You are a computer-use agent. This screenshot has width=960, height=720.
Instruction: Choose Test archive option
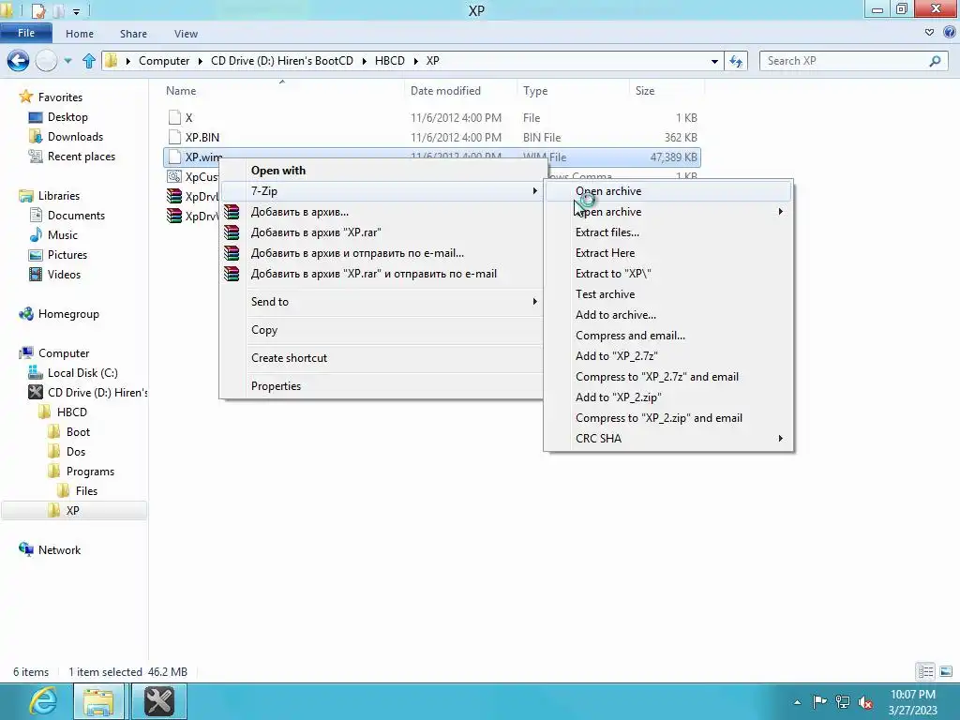[605, 294]
